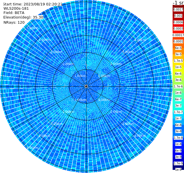Select the upper-left 2.00km ring label
The image size is (184, 173).
(x=68, y=64)
